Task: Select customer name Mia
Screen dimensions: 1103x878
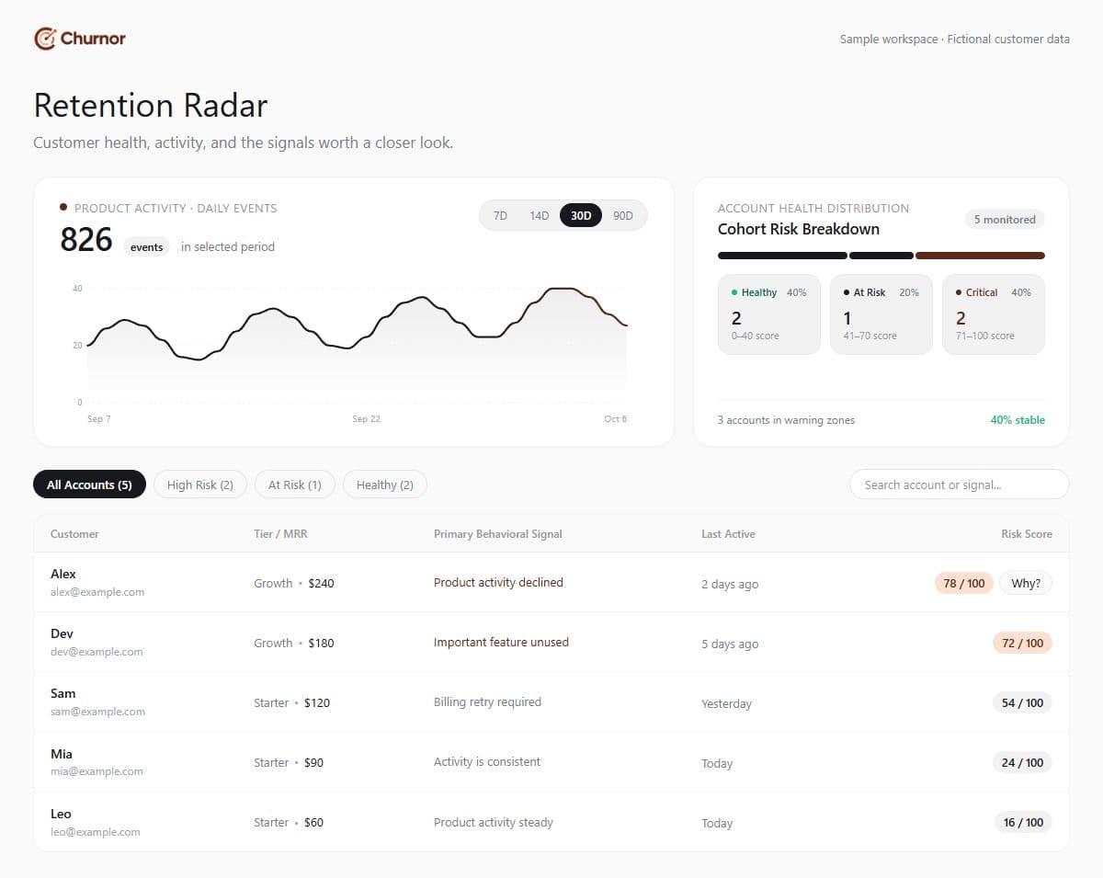Action: click(x=62, y=754)
